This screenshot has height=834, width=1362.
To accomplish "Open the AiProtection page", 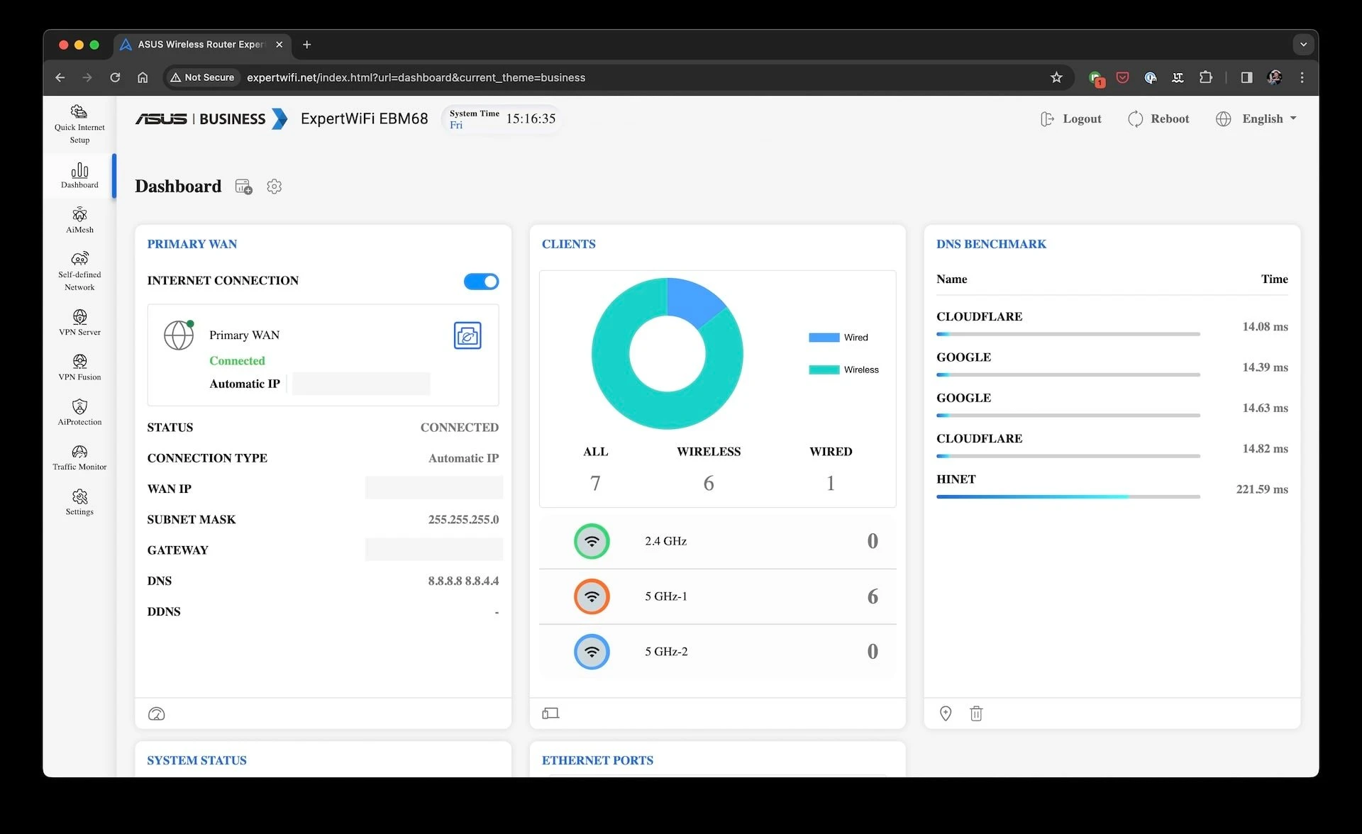I will pos(79,413).
